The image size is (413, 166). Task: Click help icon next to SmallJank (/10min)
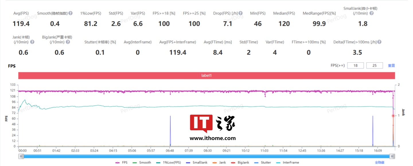click(371, 13)
